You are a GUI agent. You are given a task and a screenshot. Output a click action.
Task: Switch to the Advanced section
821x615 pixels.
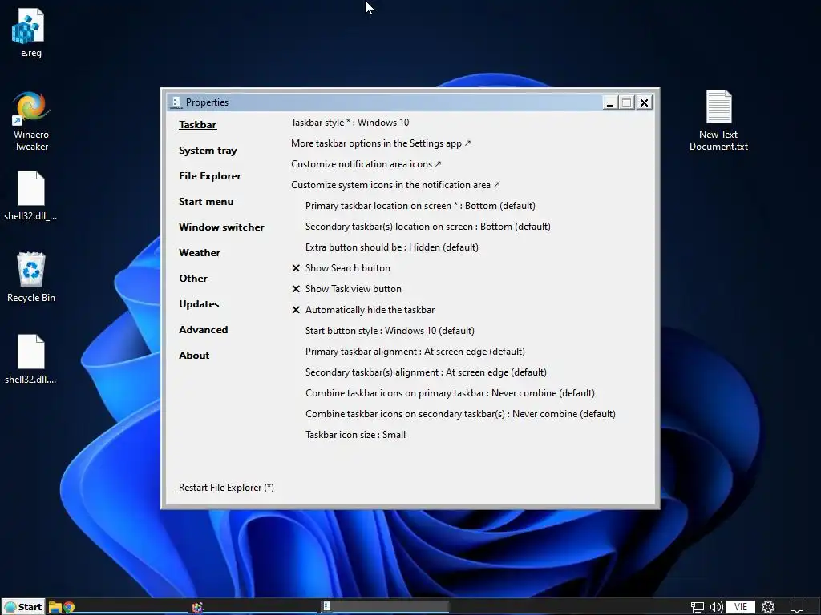click(203, 329)
